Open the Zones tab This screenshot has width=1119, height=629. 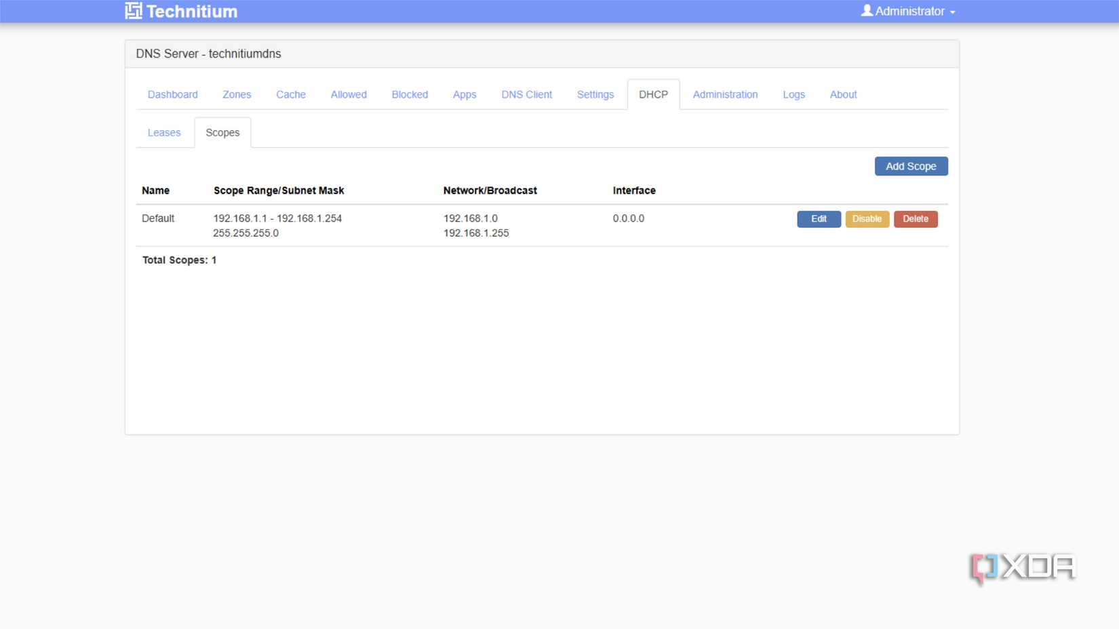click(x=236, y=94)
